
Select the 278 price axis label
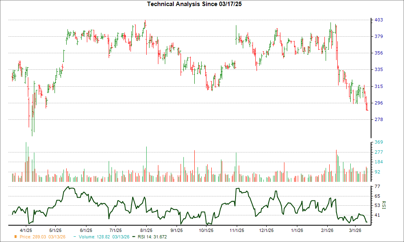pyautogui.click(x=379, y=120)
